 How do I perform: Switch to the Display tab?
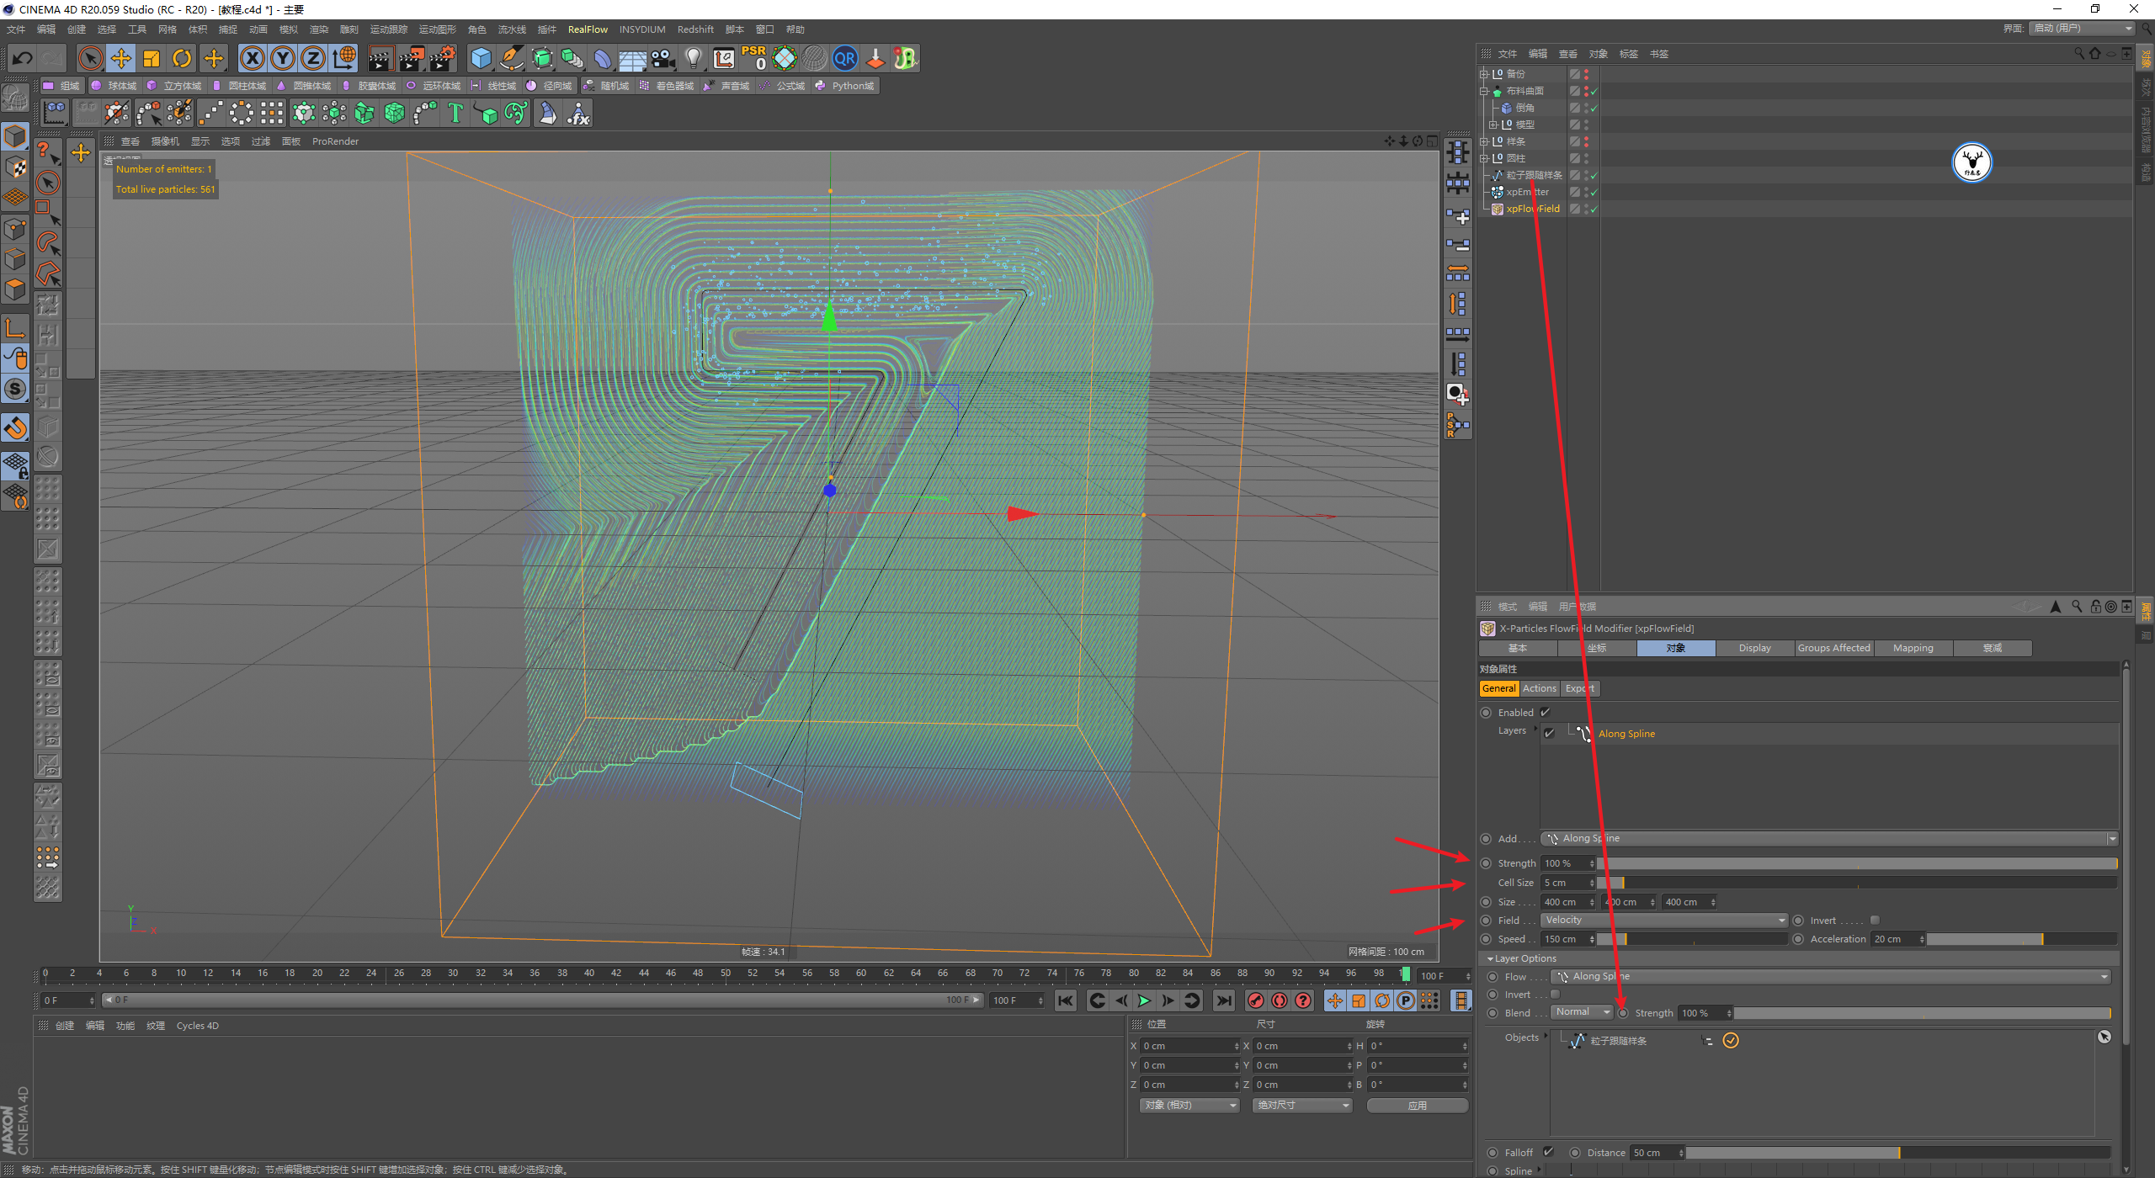pyautogui.click(x=1754, y=648)
